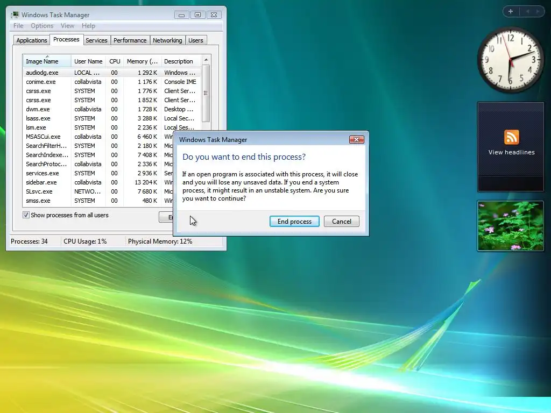
Task: Select the csrss.exe row using 1 776 K
Action: pos(112,91)
